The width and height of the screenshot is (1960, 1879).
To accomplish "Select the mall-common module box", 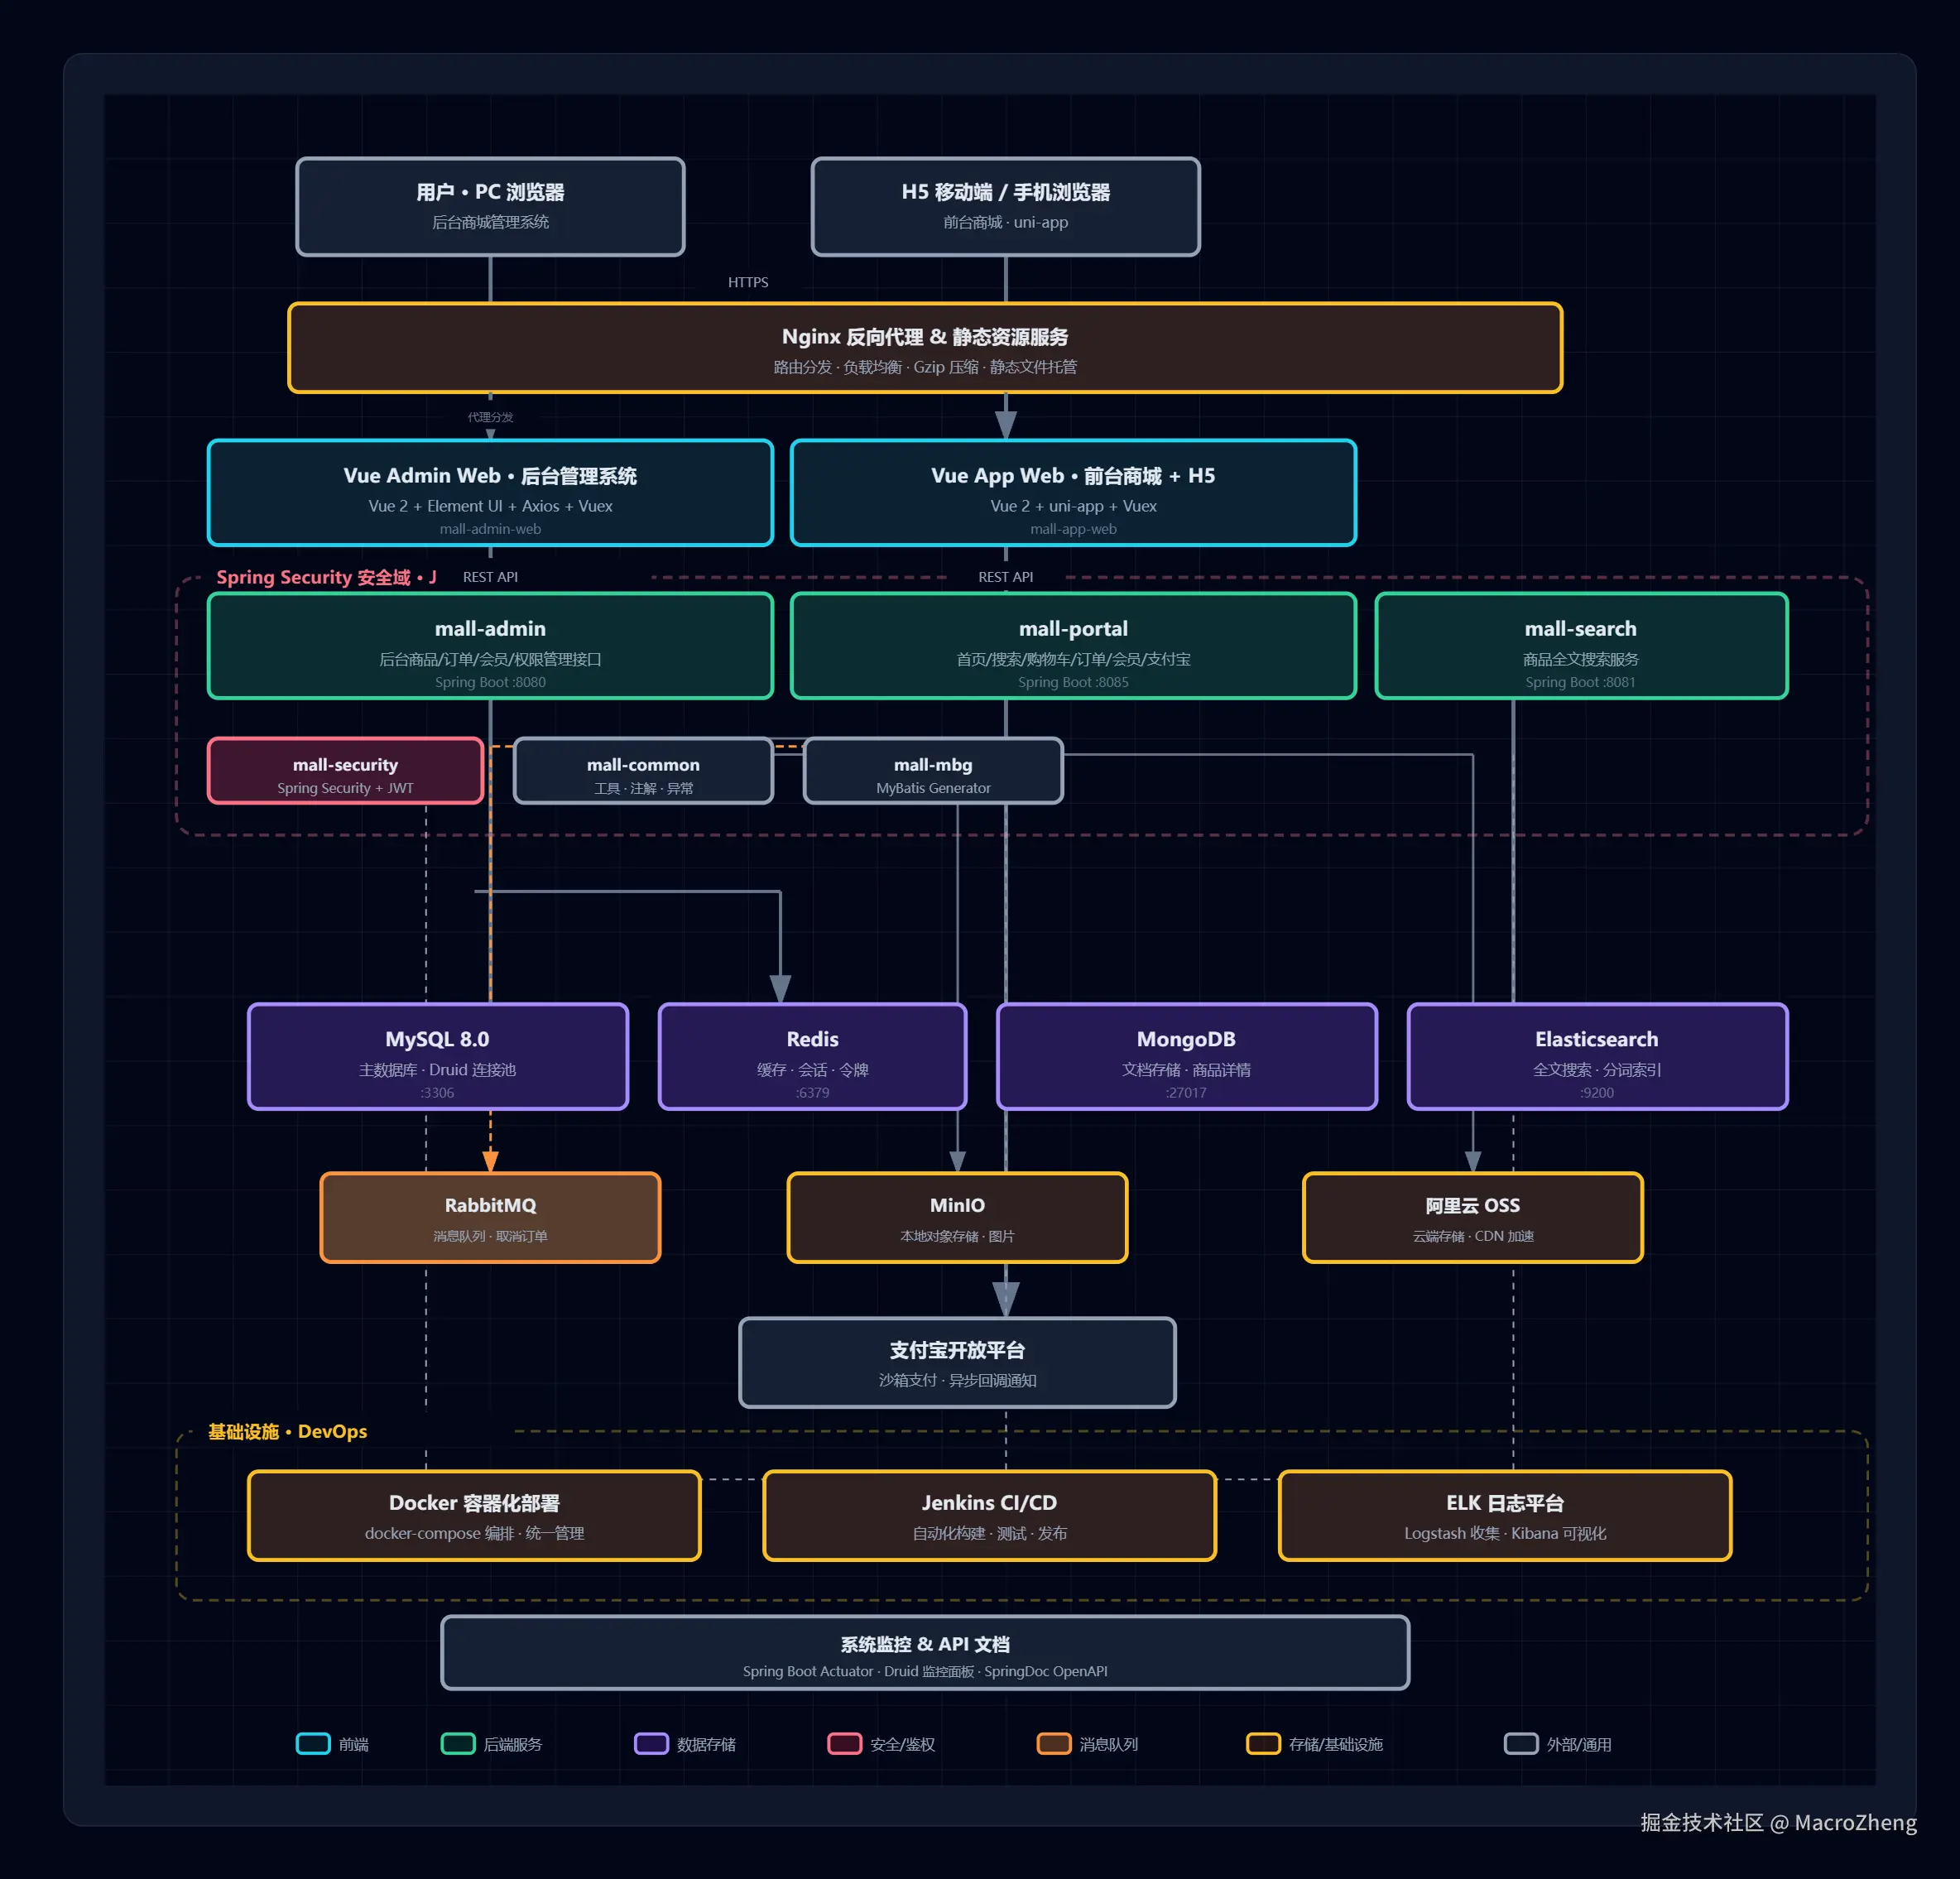I will tap(643, 771).
